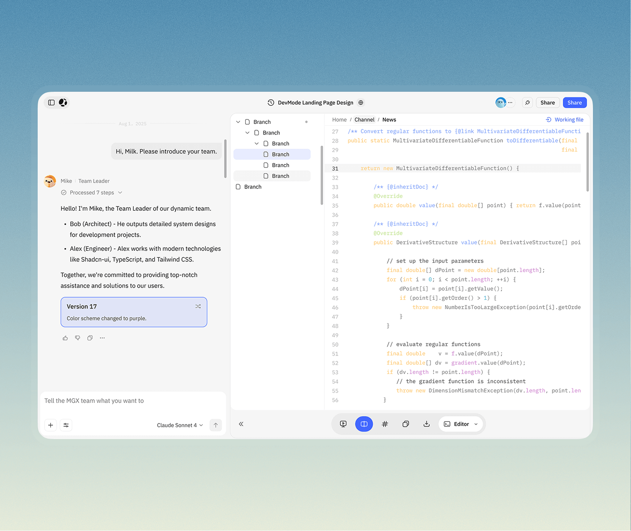Click the chat panel scrollbar
Screen dimensions: 631x531
point(225,159)
